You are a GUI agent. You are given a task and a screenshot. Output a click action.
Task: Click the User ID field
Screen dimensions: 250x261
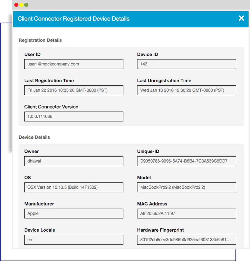pos(74,64)
